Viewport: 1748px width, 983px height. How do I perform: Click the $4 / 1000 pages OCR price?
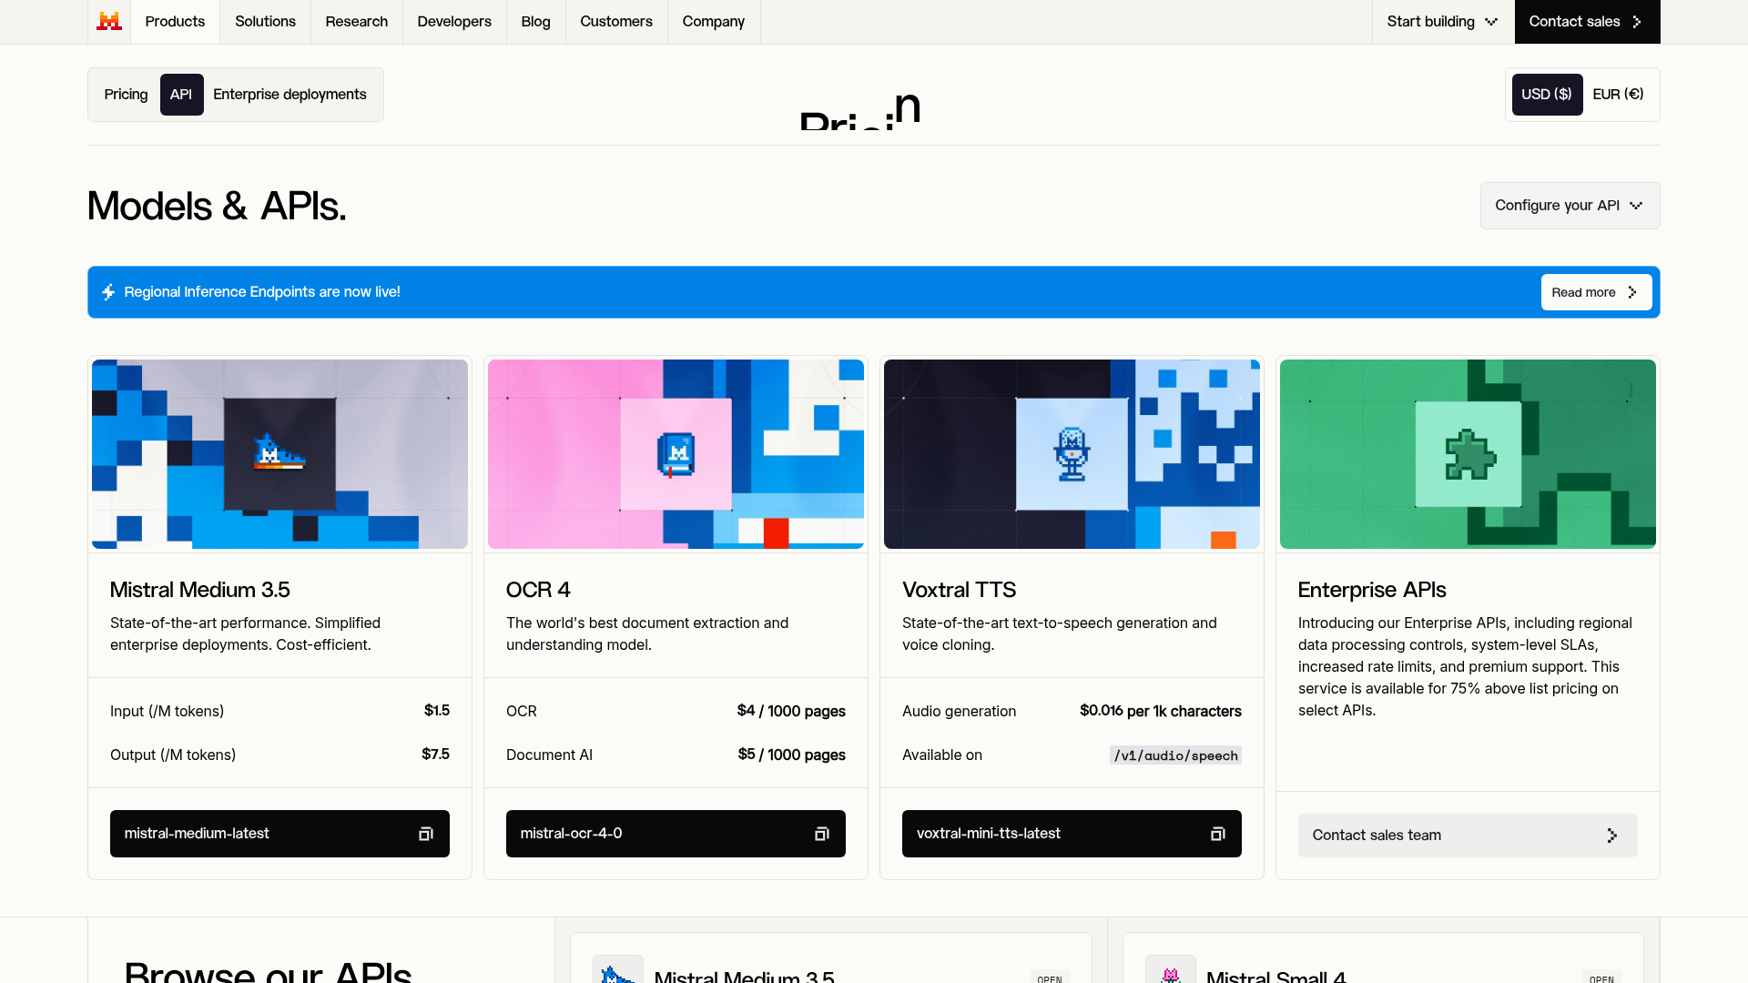pyautogui.click(x=791, y=711)
